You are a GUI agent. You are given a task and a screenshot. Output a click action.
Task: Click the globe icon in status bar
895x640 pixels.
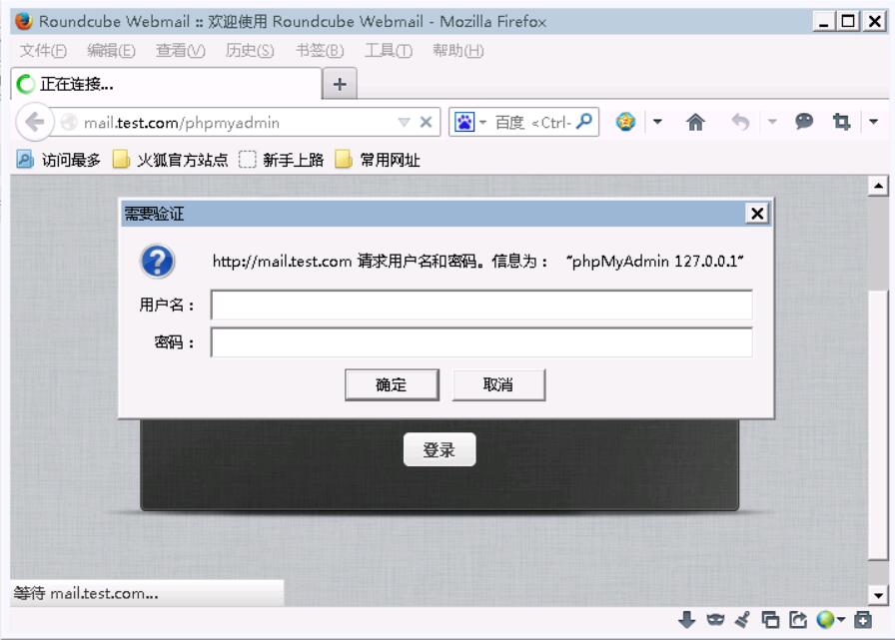pyautogui.click(x=826, y=619)
